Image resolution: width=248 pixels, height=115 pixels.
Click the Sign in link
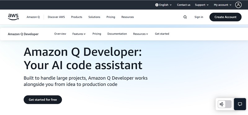[199, 17]
